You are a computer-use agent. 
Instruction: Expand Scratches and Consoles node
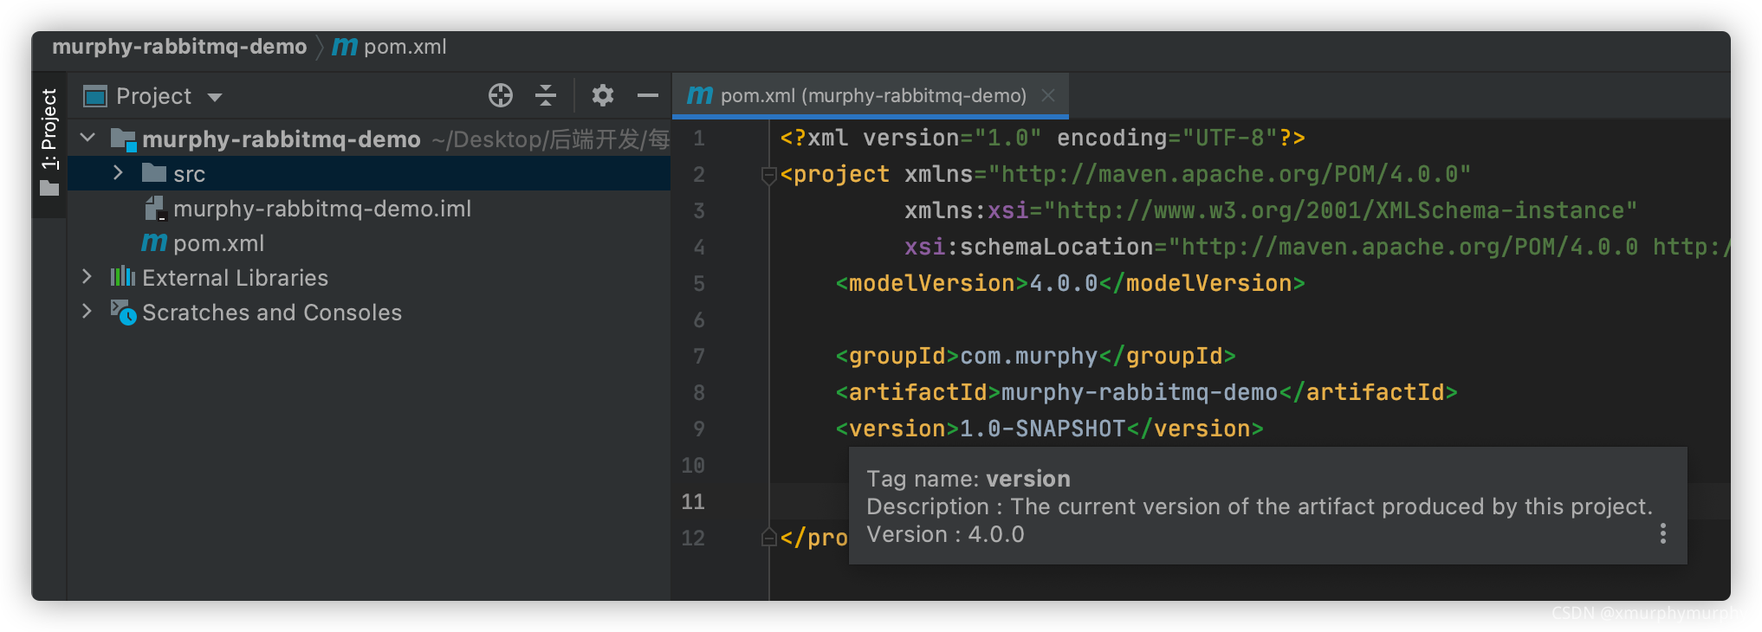tap(87, 312)
